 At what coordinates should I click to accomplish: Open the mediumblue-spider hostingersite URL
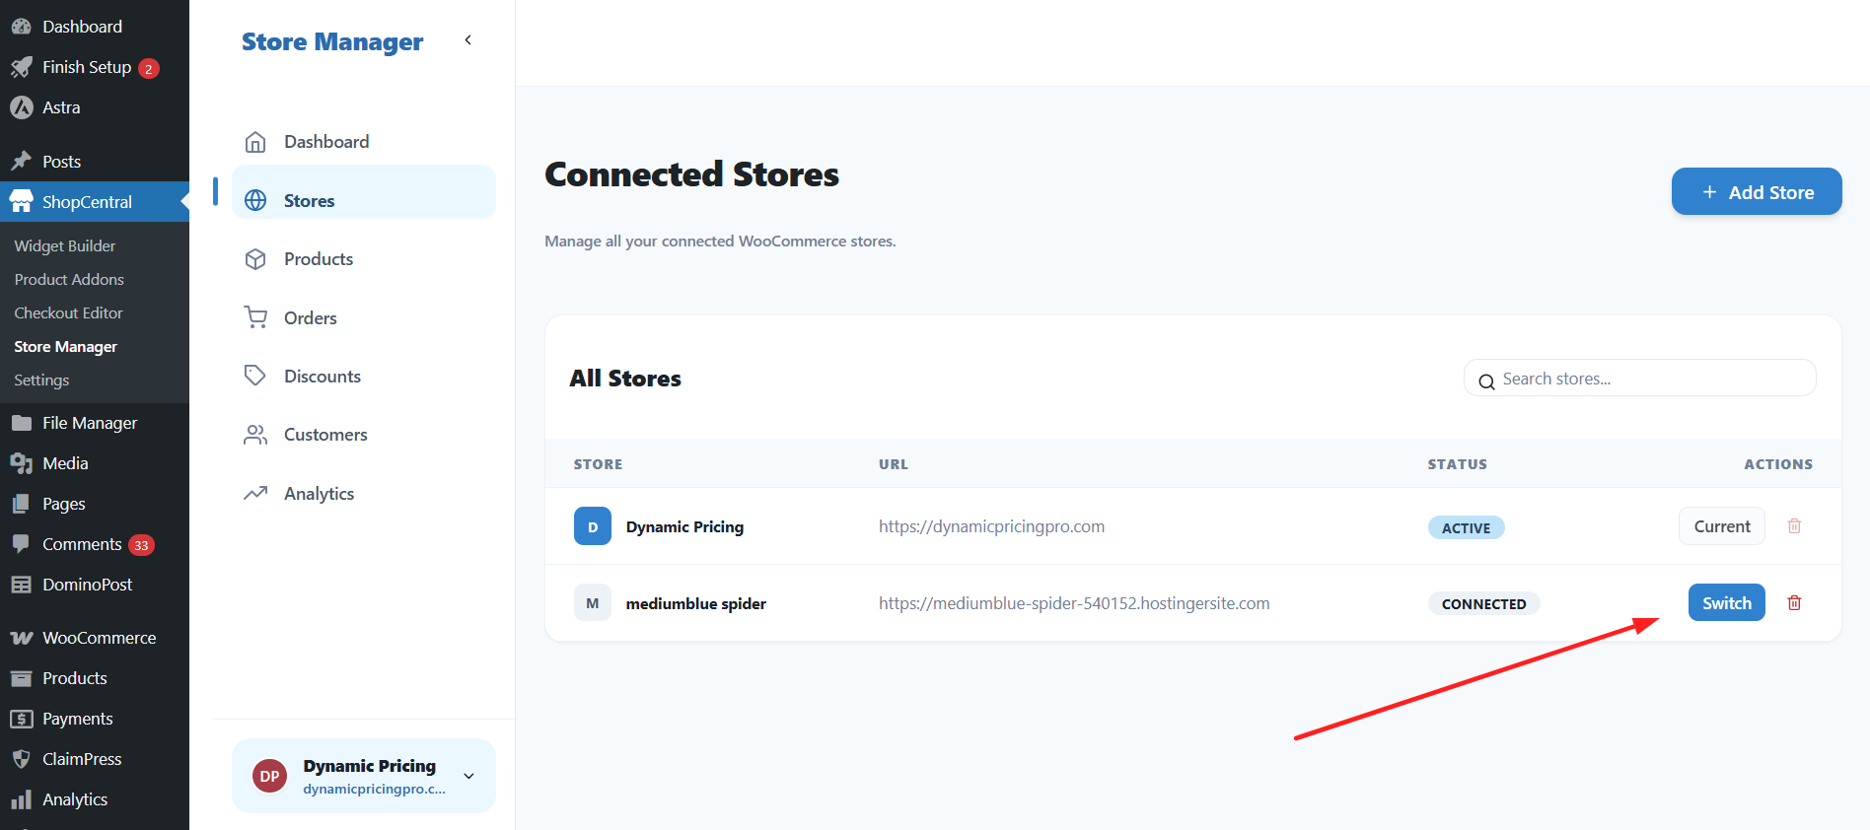(1074, 603)
